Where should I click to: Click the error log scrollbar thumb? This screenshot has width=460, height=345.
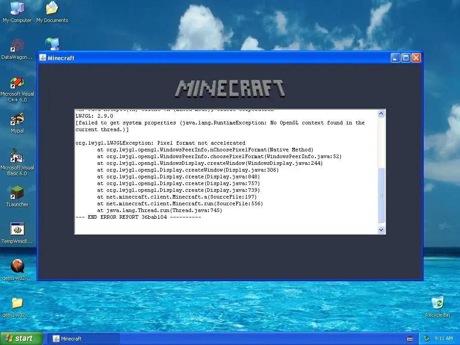381,195
